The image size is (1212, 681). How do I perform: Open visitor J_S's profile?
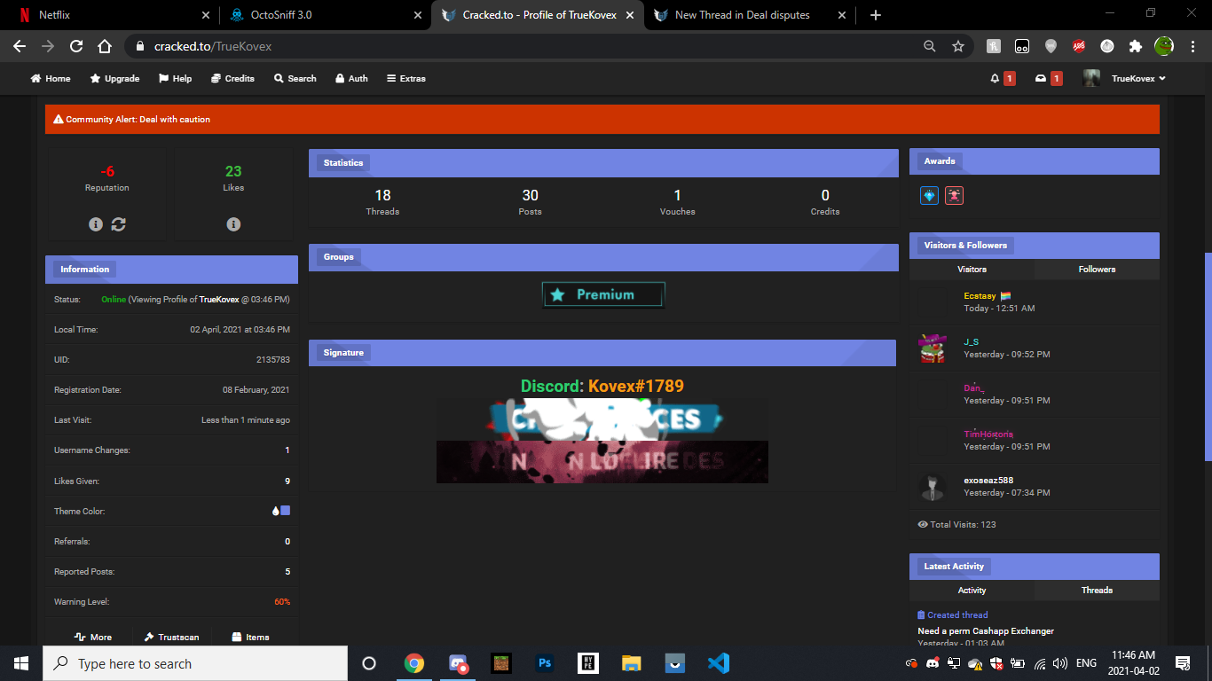(x=972, y=342)
